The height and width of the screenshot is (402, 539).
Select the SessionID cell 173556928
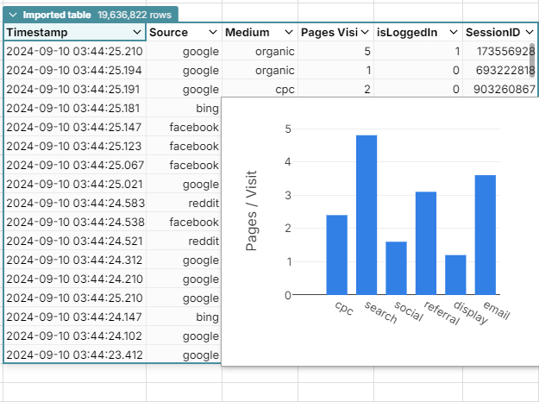[499, 52]
